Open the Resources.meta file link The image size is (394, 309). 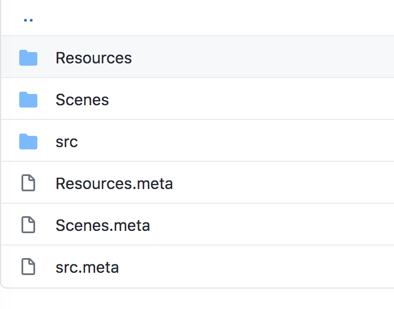pyautogui.click(x=114, y=183)
